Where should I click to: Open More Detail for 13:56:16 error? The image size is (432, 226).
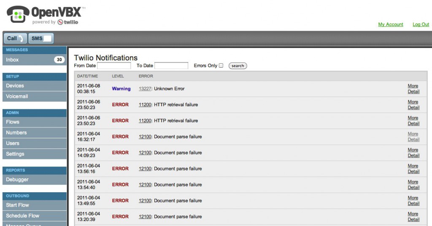click(x=413, y=169)
